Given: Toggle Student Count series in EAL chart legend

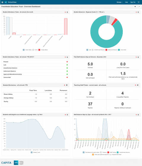Looking at the screenshot, I should tap(35, 152).
